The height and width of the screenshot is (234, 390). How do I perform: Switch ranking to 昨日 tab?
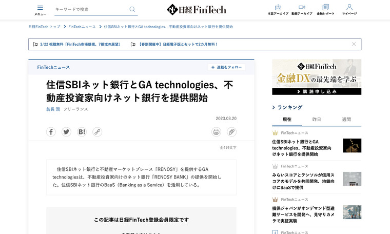click(x=317, y=119)
